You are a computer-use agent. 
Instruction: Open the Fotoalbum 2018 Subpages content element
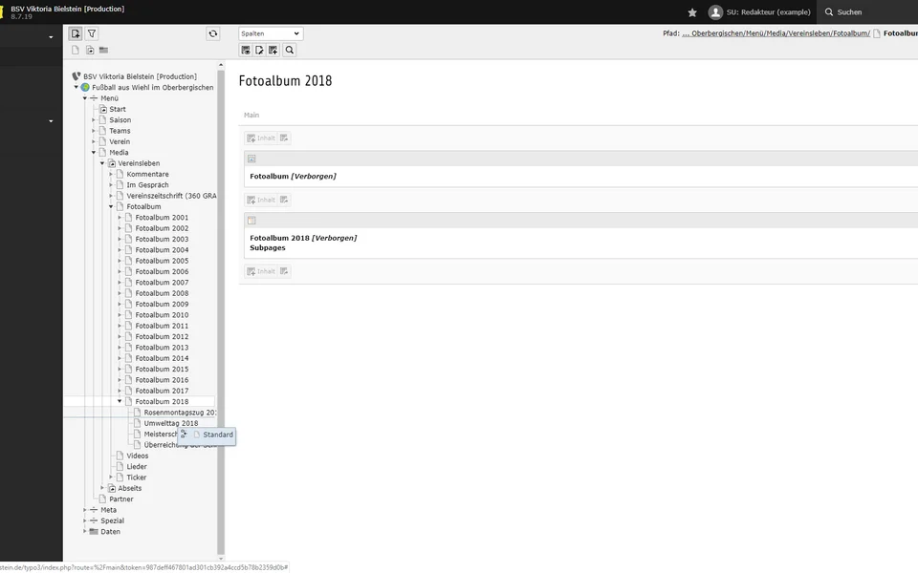302,243
